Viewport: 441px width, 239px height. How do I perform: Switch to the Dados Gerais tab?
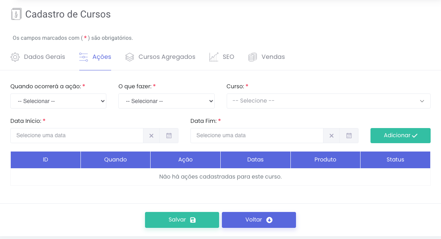(44, 57)
